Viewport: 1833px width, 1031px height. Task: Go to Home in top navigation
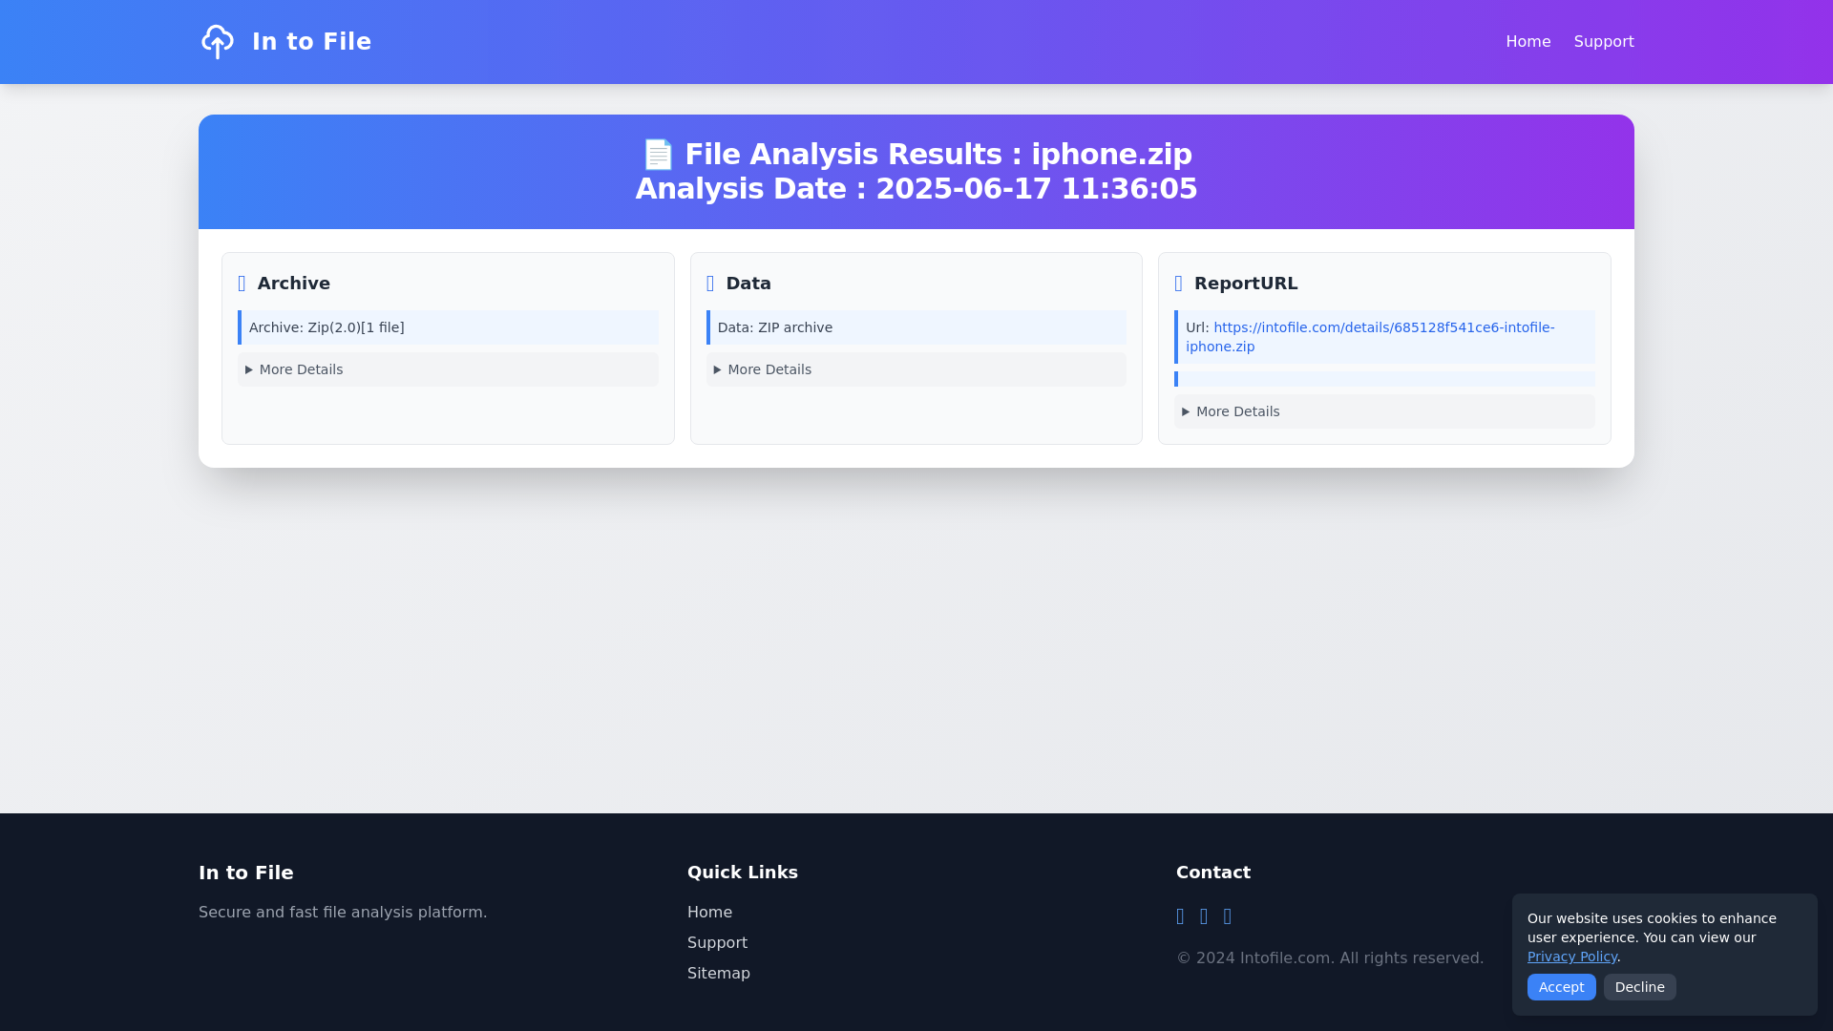[1528, 42]
